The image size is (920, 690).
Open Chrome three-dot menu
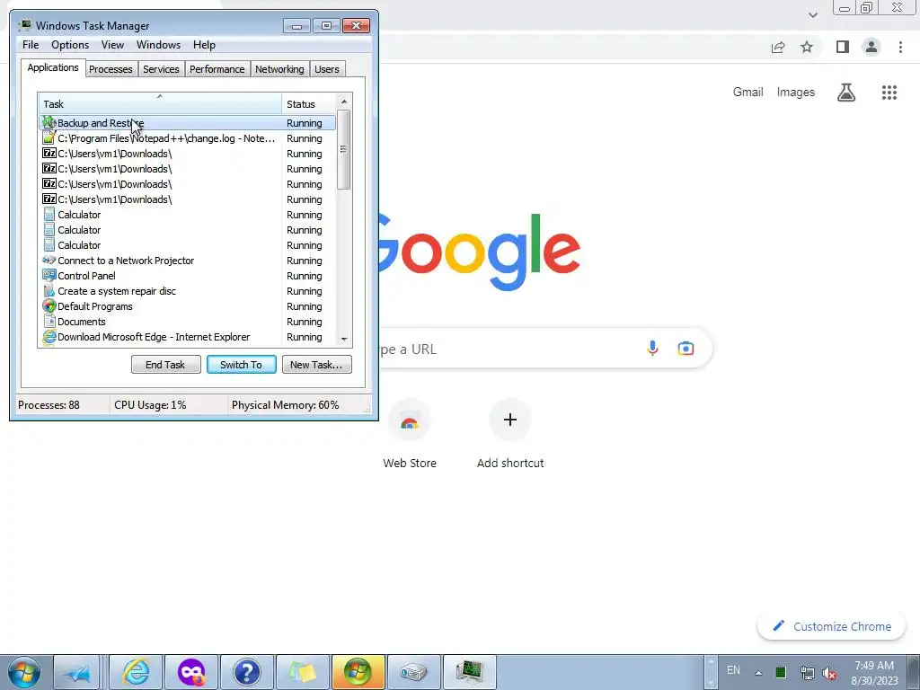[x=900, y=47]
